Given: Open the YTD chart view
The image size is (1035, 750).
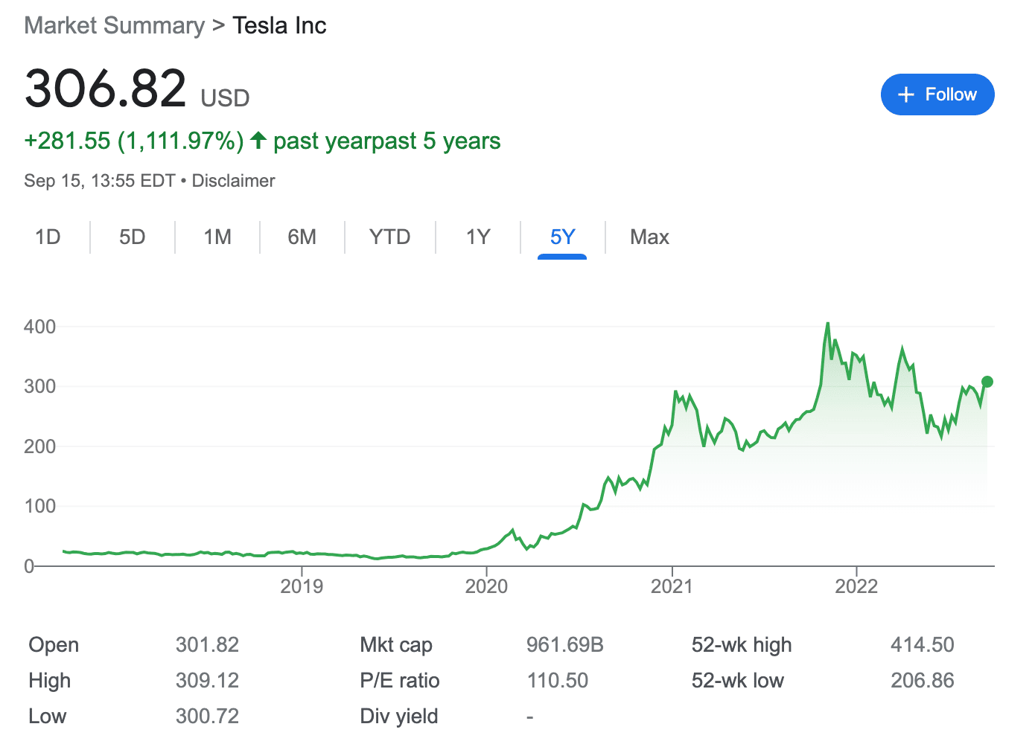Looking at the screenshot, I should [389, 237].
